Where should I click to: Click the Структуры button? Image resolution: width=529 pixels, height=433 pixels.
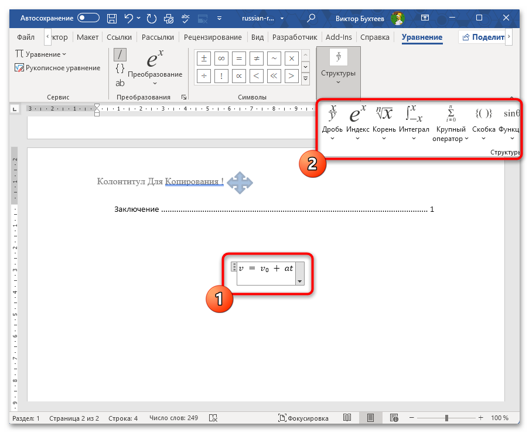[x=339, y=73]
